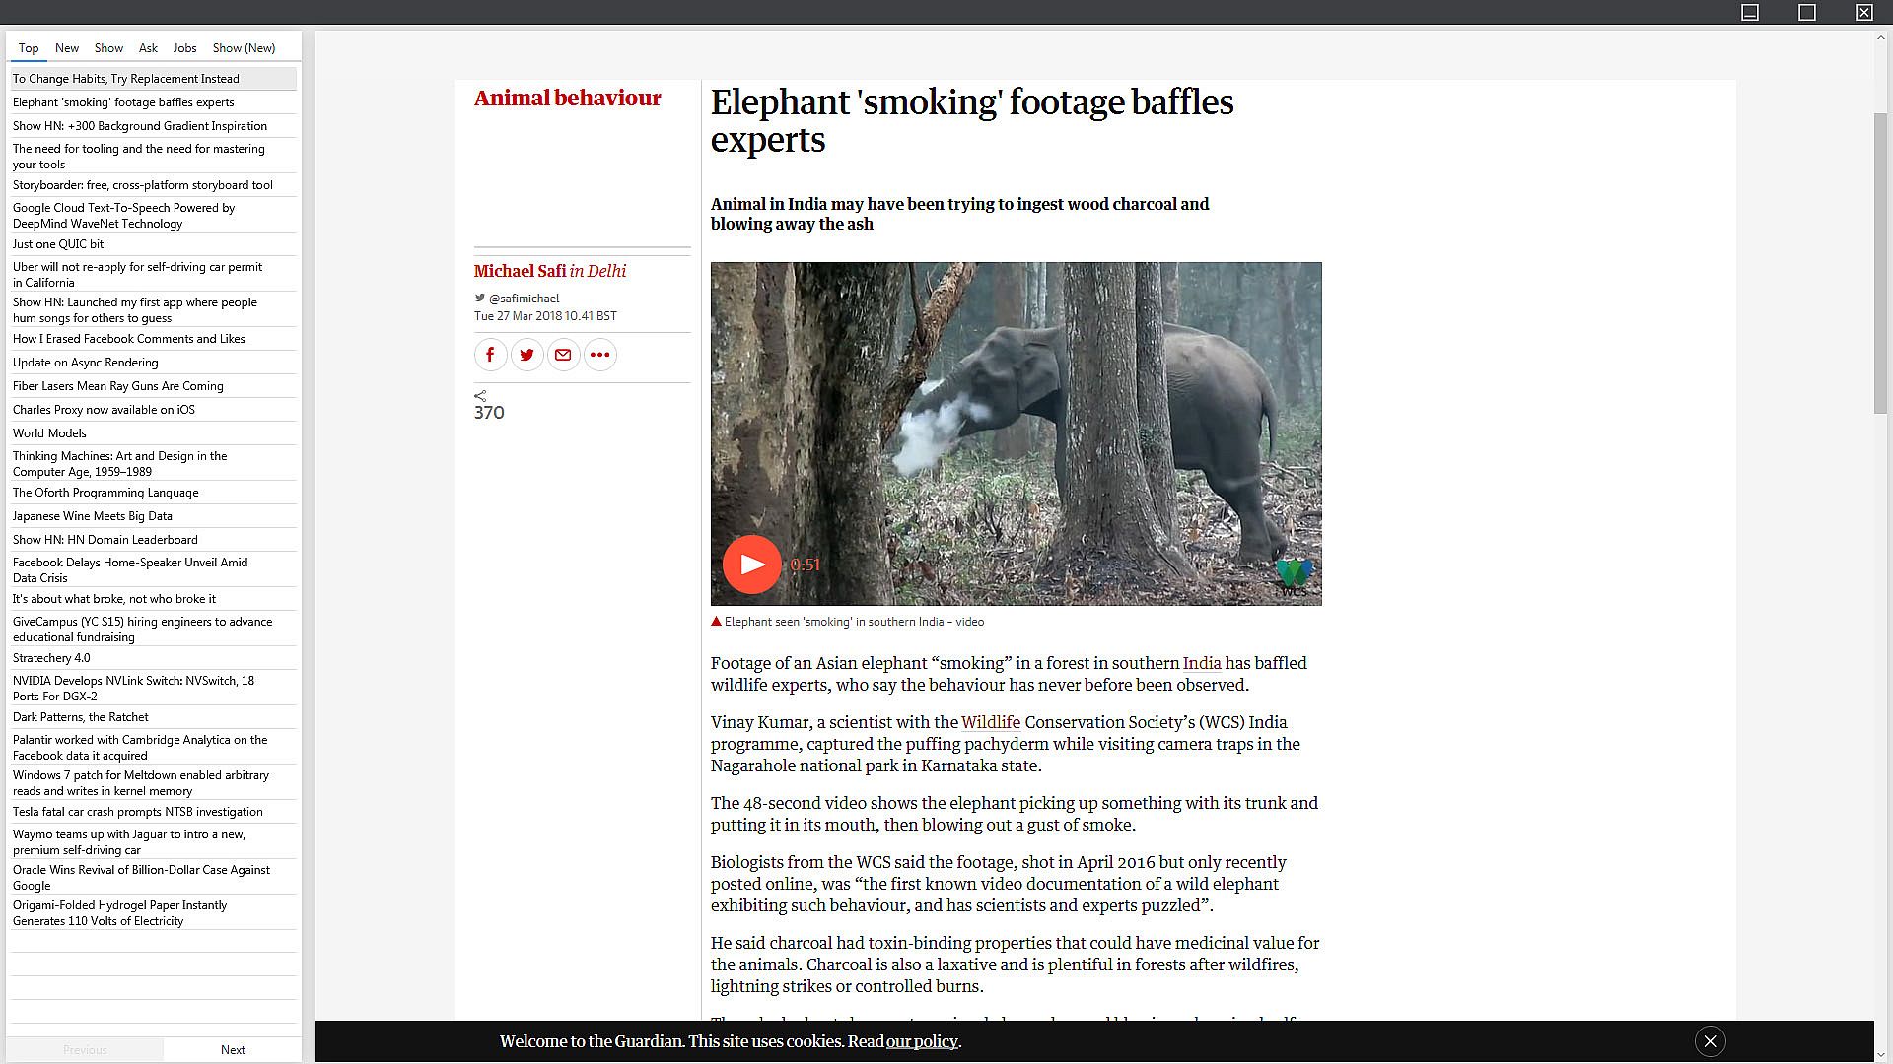Click the Michael Safi author link
This screenshot has width=1893, height=1064.
pyautogui.click(x=520, y=271)
